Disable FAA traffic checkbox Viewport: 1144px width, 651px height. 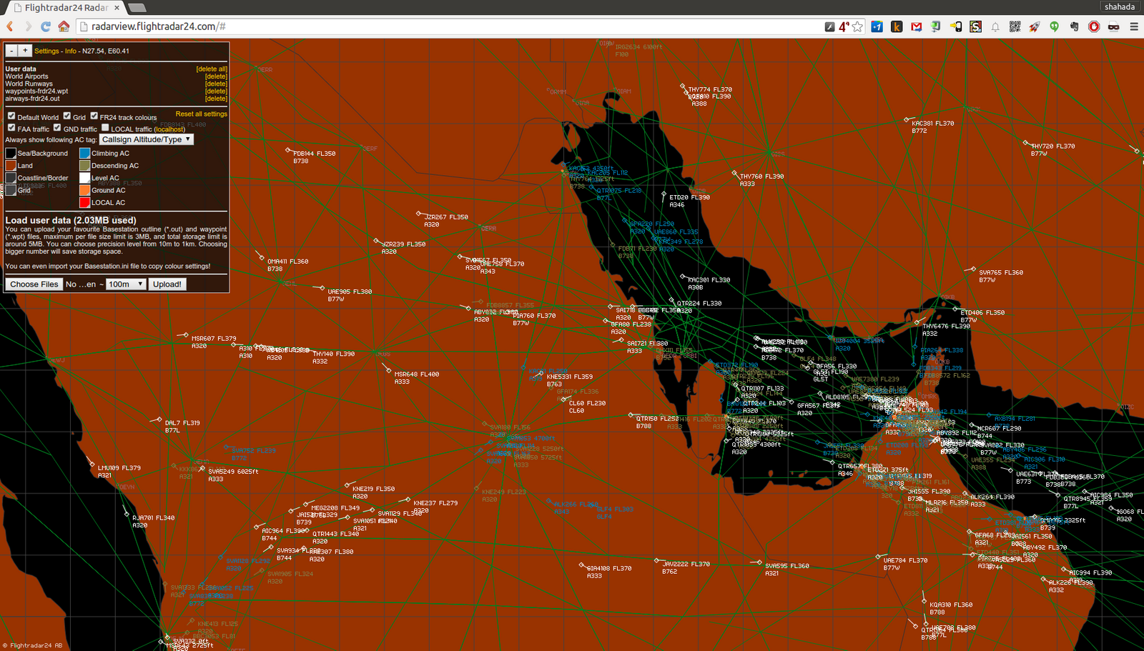tap(11, 128)
